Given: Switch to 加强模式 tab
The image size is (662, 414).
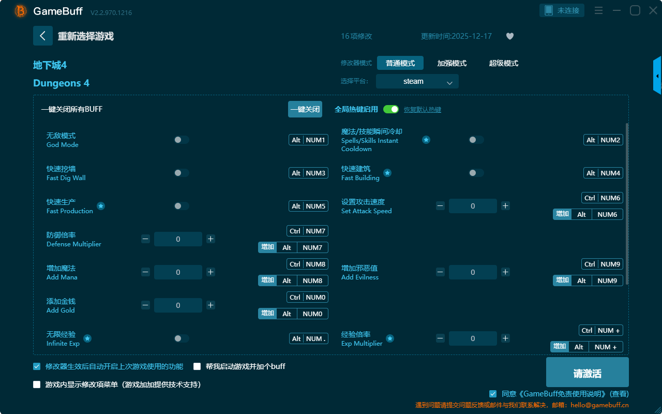Looking at the screenshot, I should (452, 63).
